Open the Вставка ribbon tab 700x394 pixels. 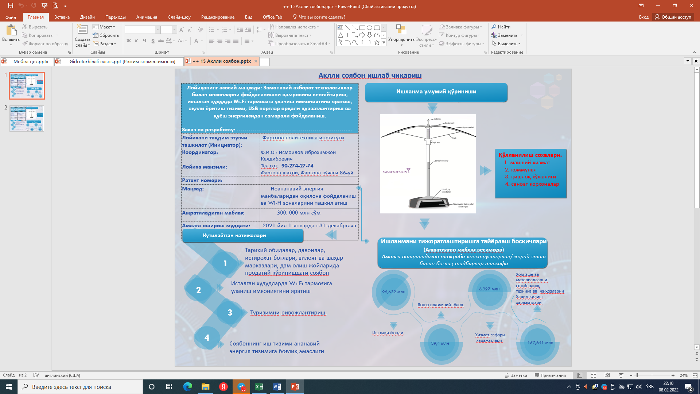62,17
